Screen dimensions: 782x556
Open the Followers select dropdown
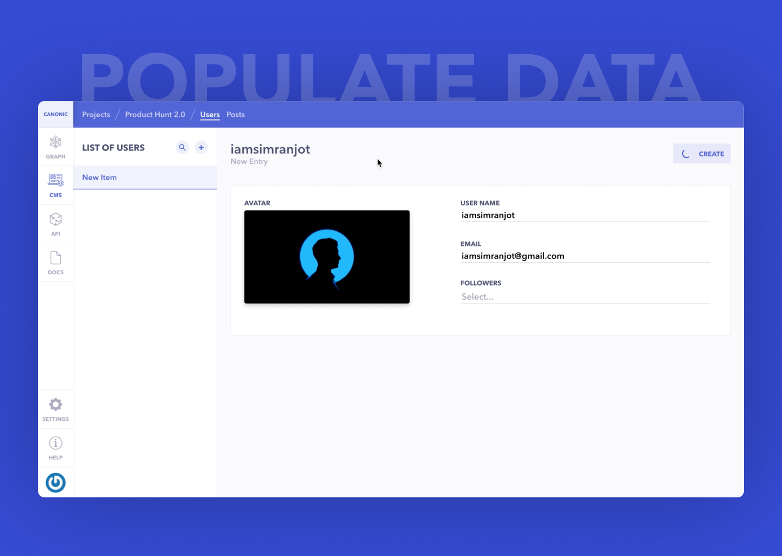point(585,296)
